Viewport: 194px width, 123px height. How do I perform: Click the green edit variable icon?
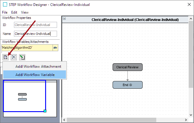22,57
